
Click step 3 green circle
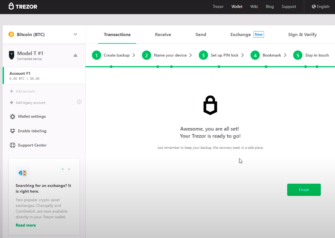(203, 55)
